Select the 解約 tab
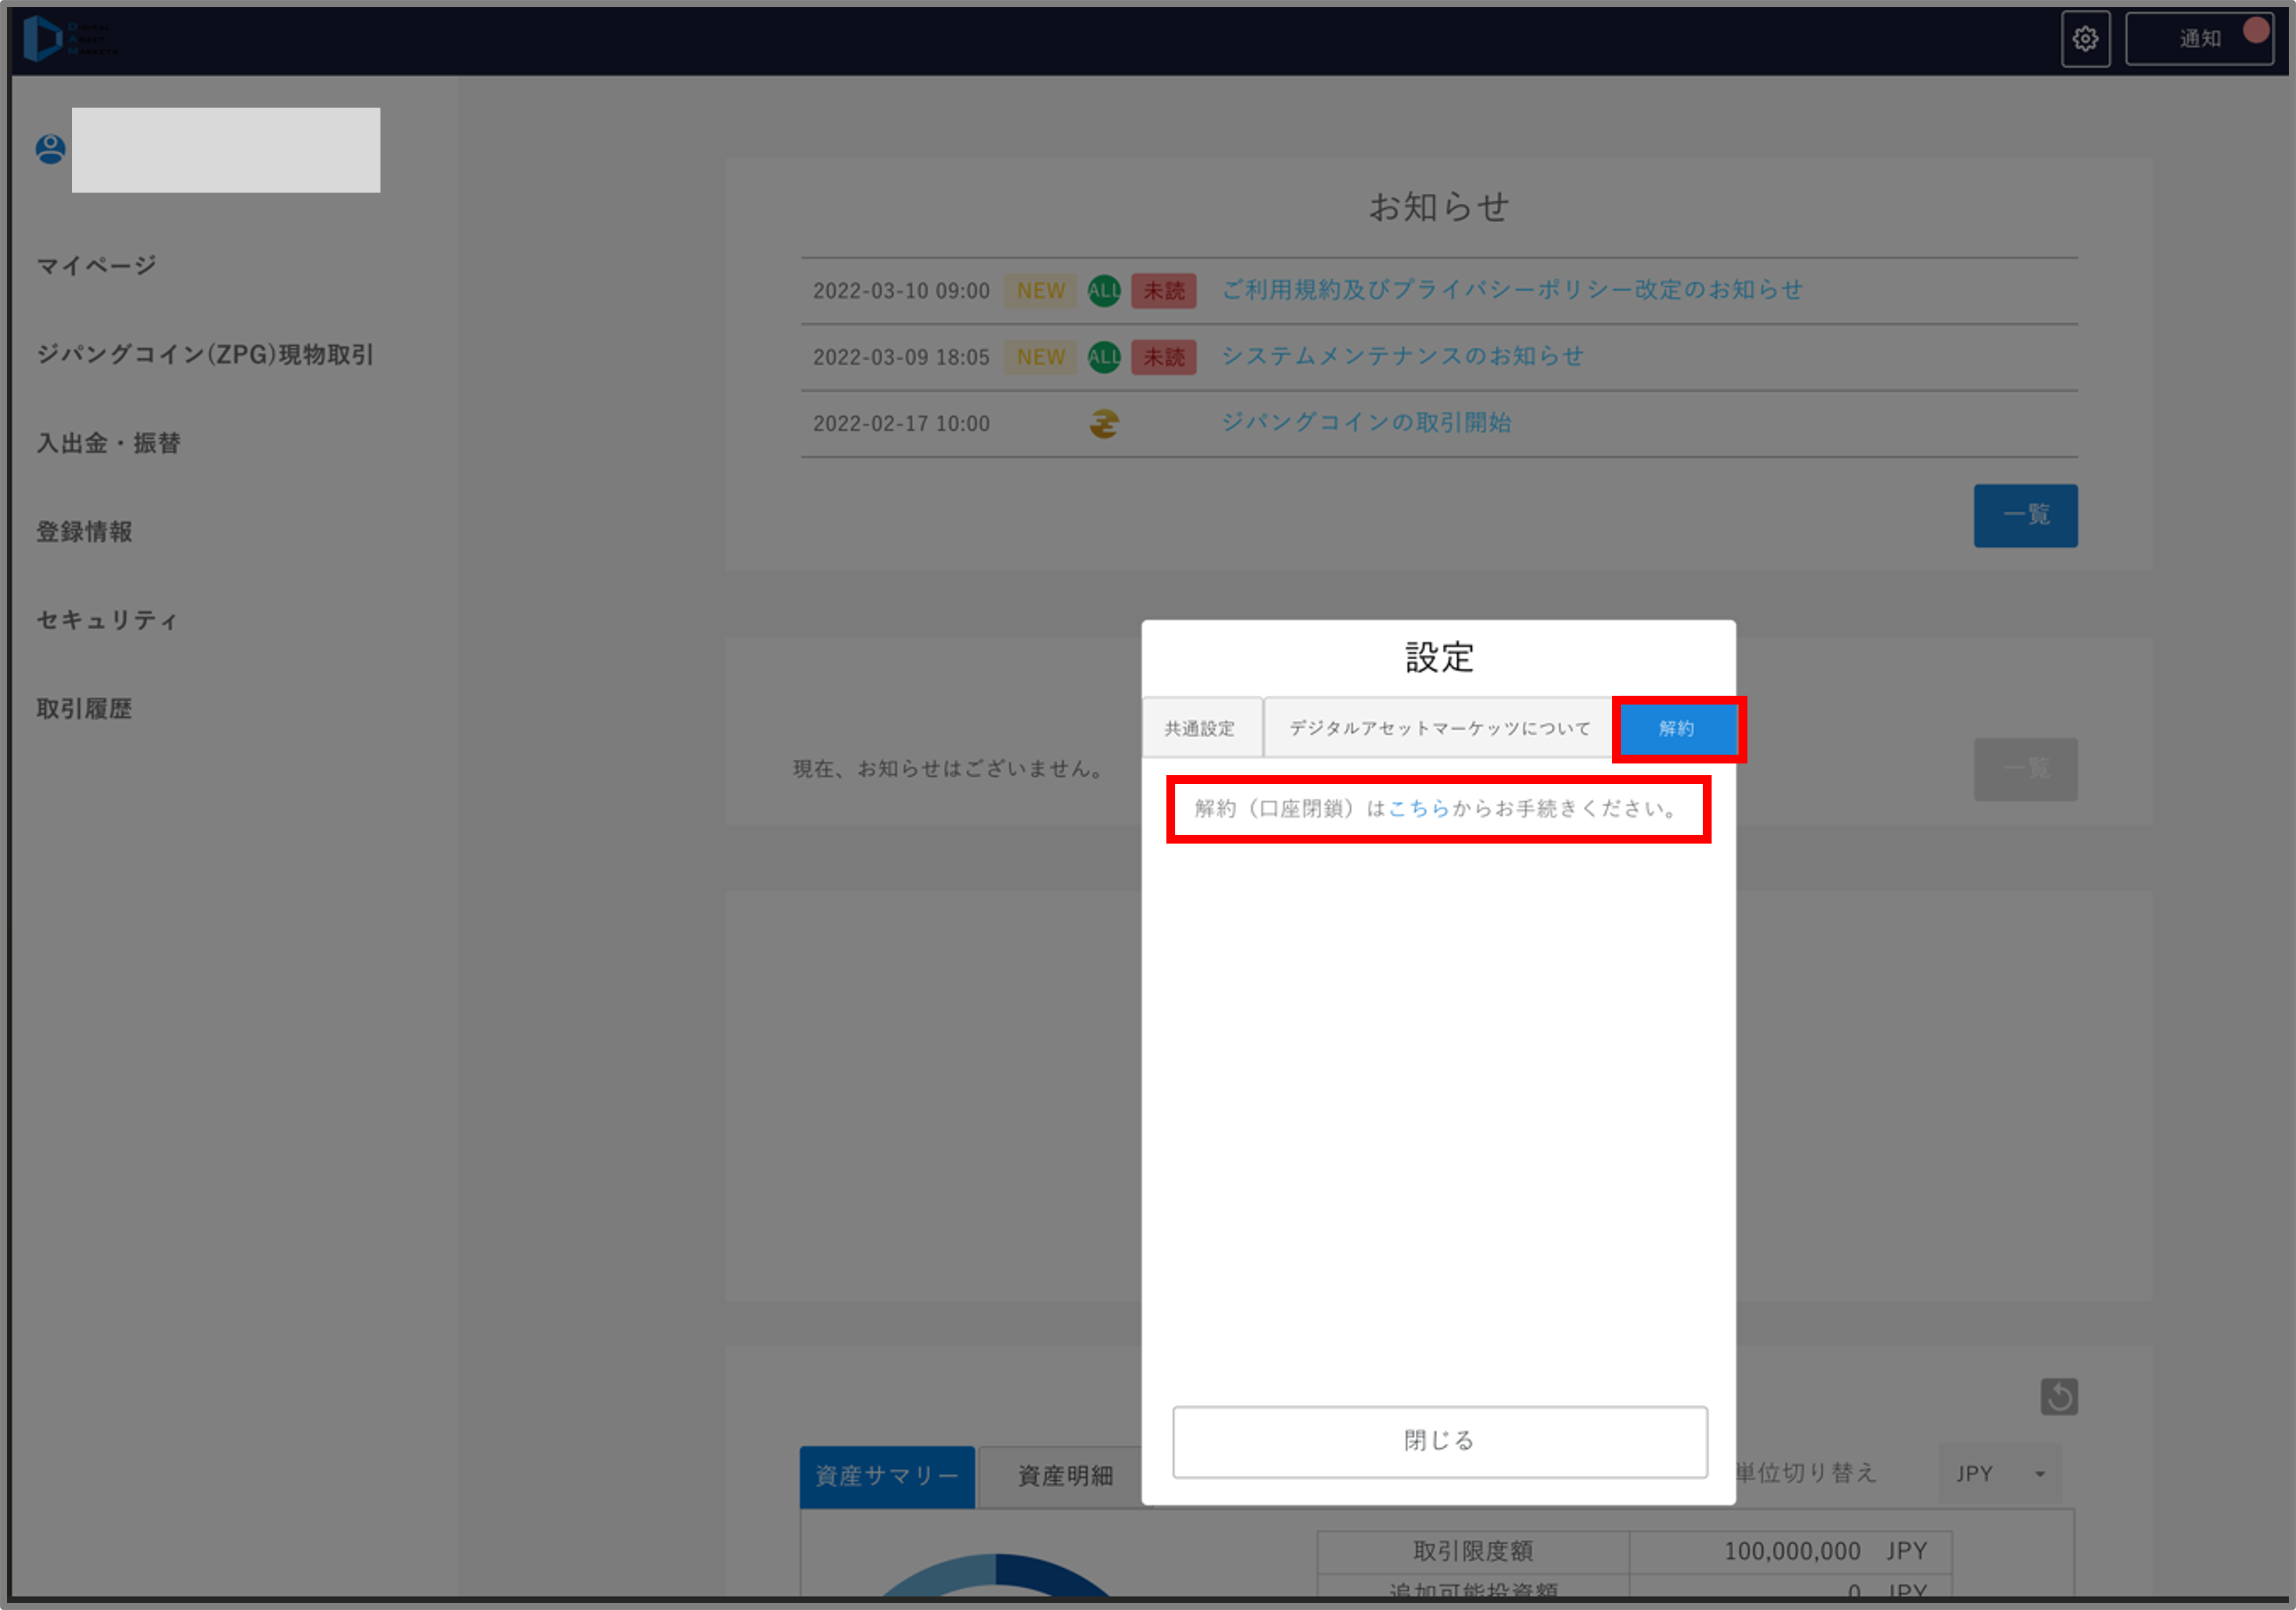2296x1610 pixels. pos(1677,729)
